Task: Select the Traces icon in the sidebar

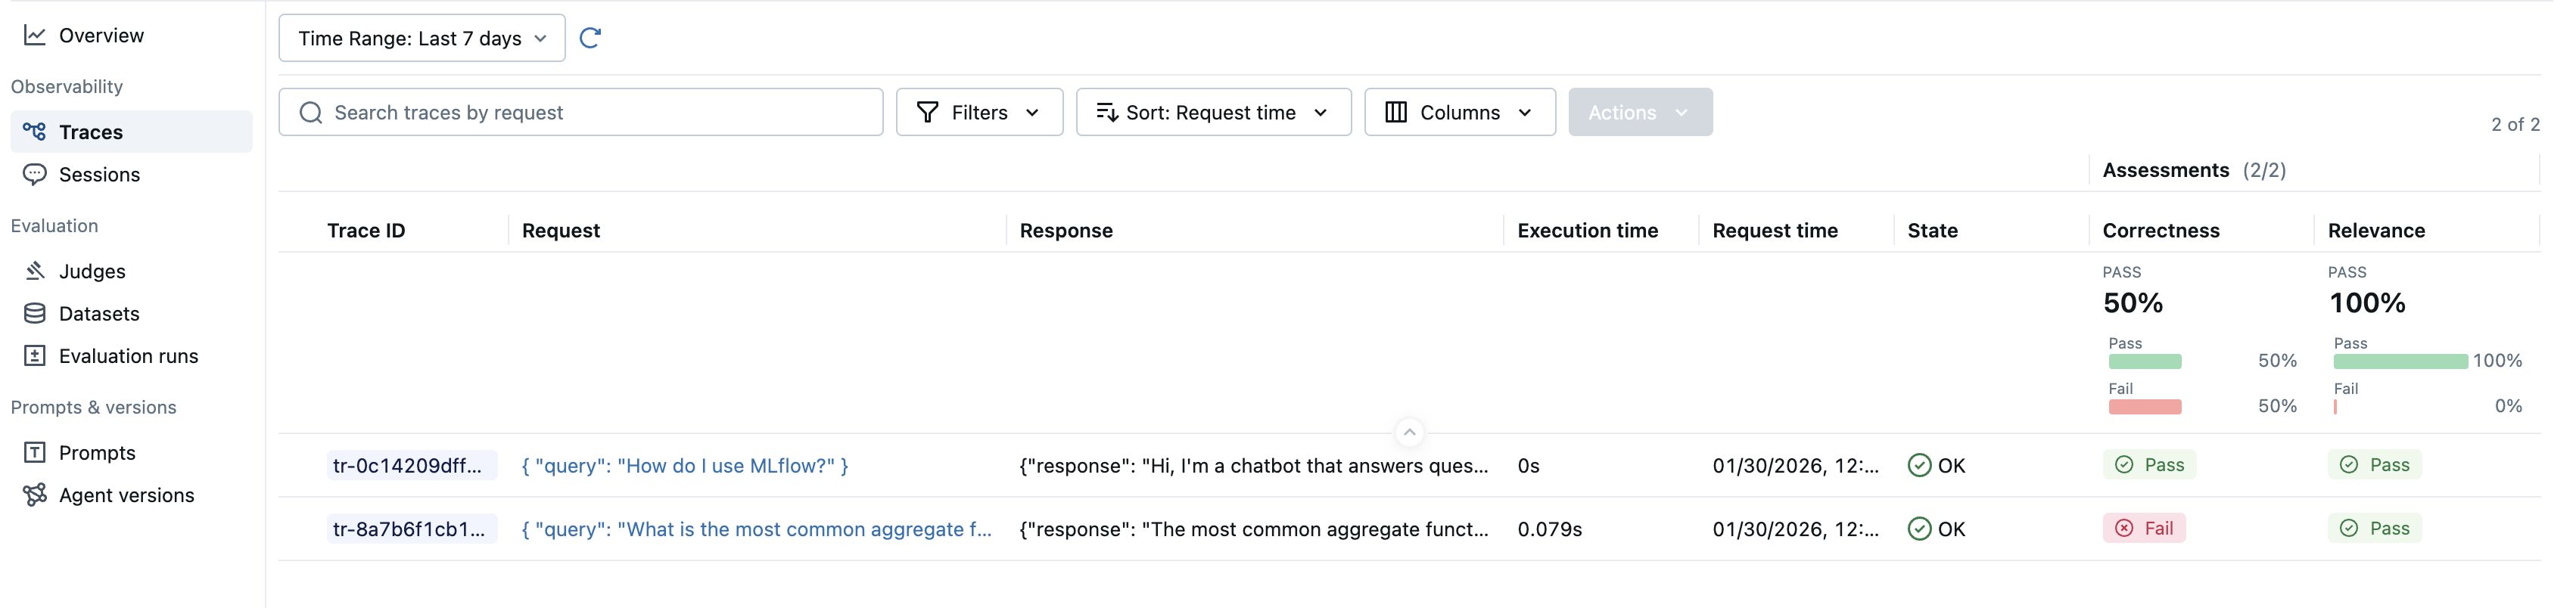Action: 33,131
